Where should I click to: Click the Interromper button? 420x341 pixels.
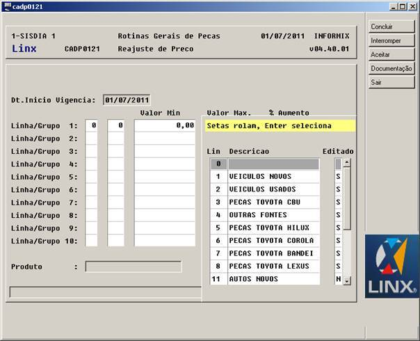coord(391,40)
